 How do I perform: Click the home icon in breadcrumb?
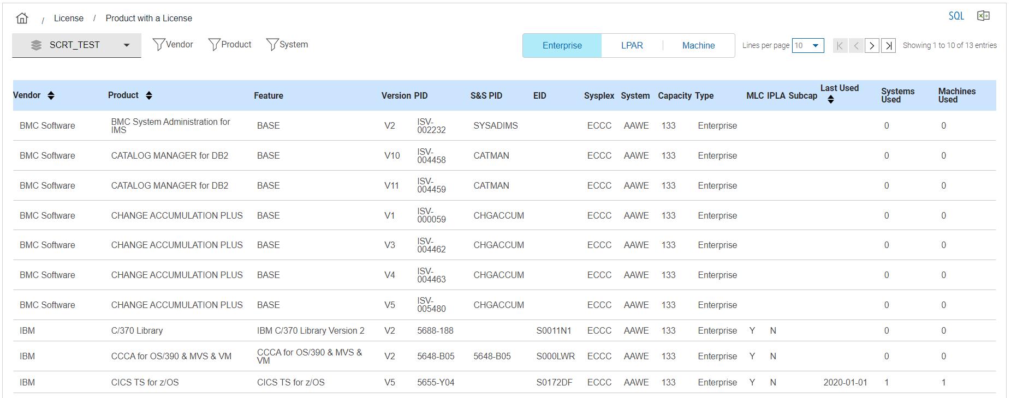(x=22, y=18)
